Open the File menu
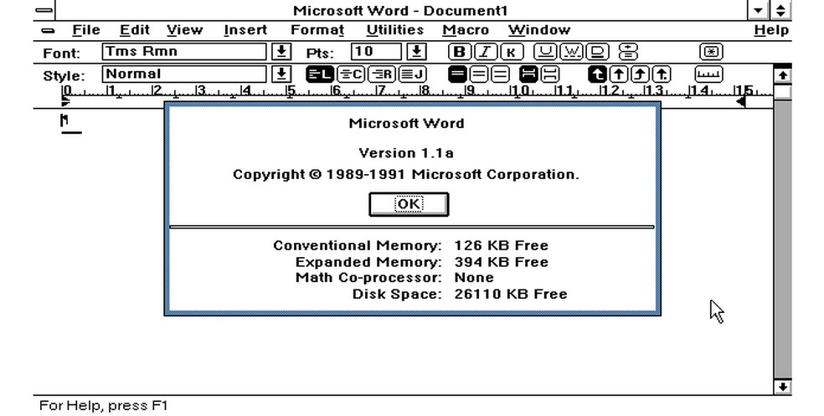The height and width of the screenshot is (416, 824). 86,30
